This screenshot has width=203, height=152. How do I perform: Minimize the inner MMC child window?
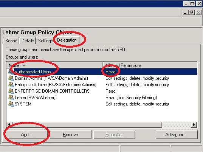coord(185,12)
